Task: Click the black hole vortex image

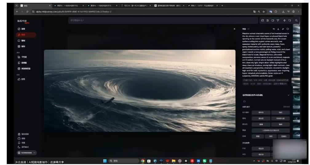Action: (x=140, y=91)
